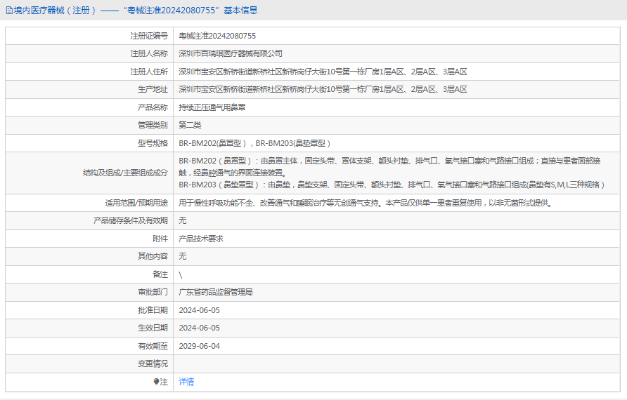Click the 适用范围/预期用途 label
Viewport: 627px width, 400px height.
136,203
